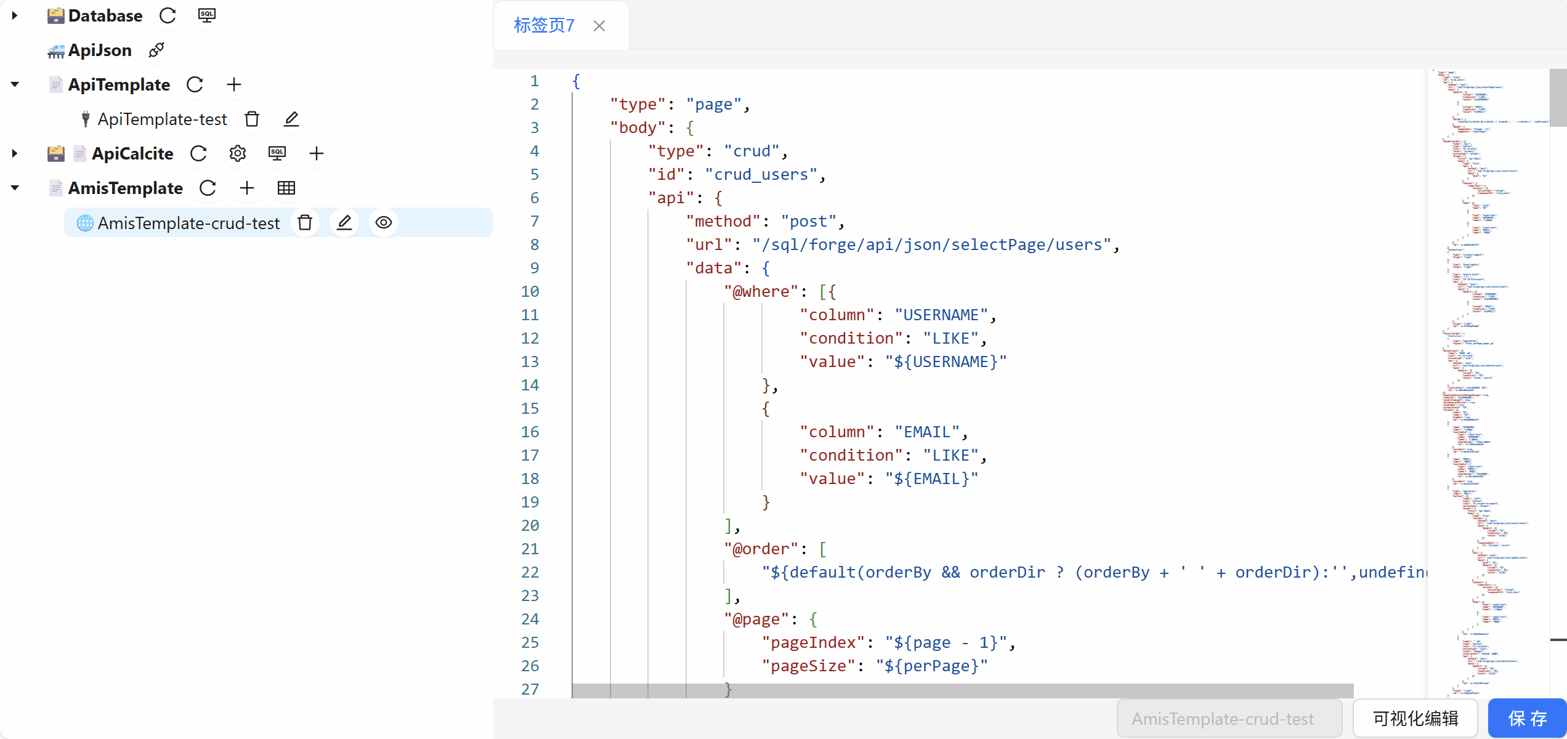Viewport: 1567px width, 739px height.
Task: Delete AmisTemplate-crud-test entry
Action: pyautogui.click(x=305, y=222)
